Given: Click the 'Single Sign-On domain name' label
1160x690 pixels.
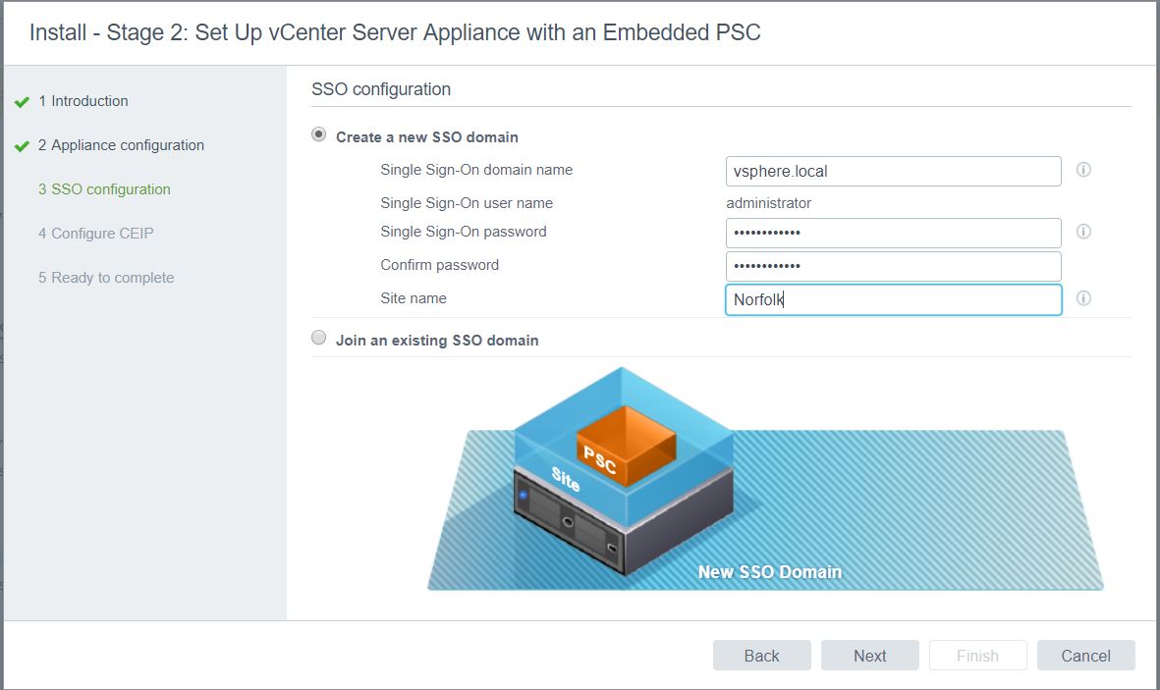Looking at the screenshot, I should coord(476,170).
